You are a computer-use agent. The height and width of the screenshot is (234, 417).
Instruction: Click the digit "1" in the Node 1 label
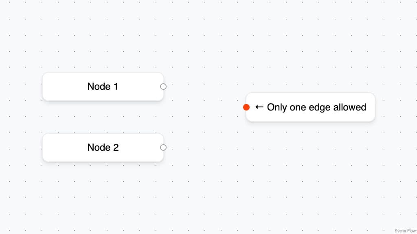point(116,87)
